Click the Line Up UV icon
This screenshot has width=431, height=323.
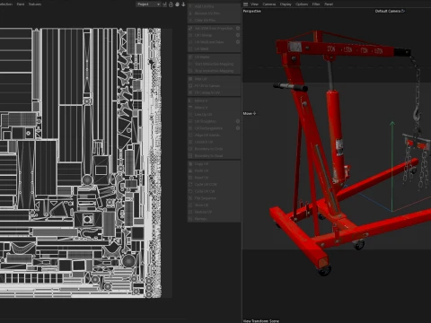tap(190, 114)
